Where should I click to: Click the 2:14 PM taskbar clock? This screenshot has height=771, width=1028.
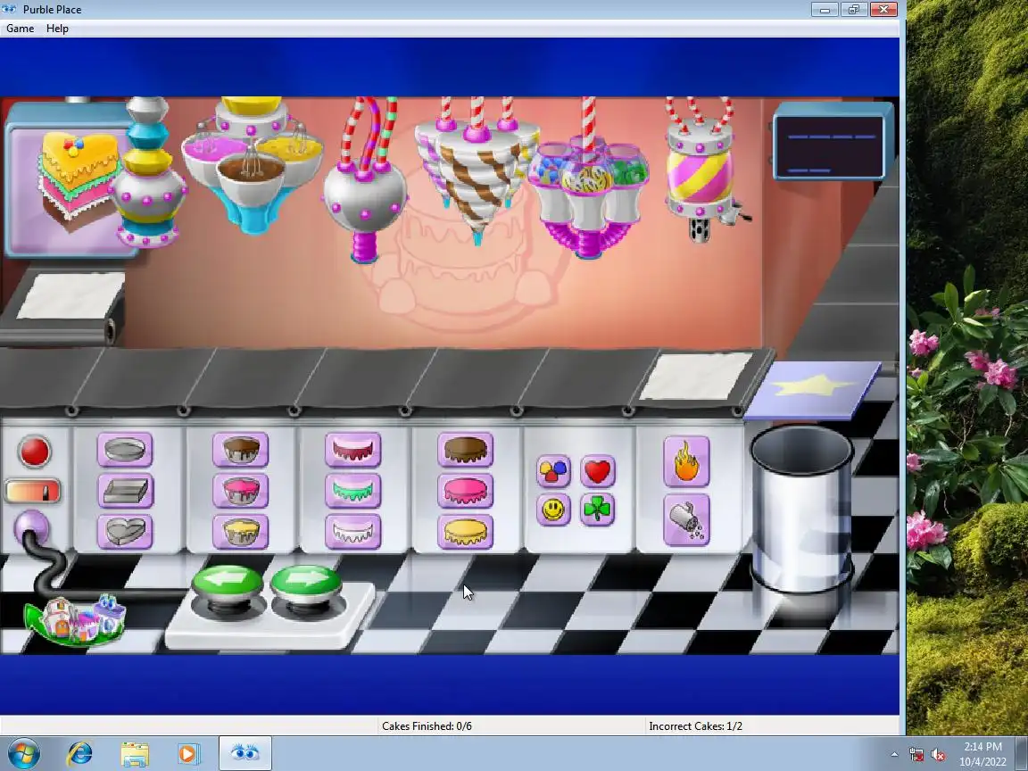(x=982, y=747)
